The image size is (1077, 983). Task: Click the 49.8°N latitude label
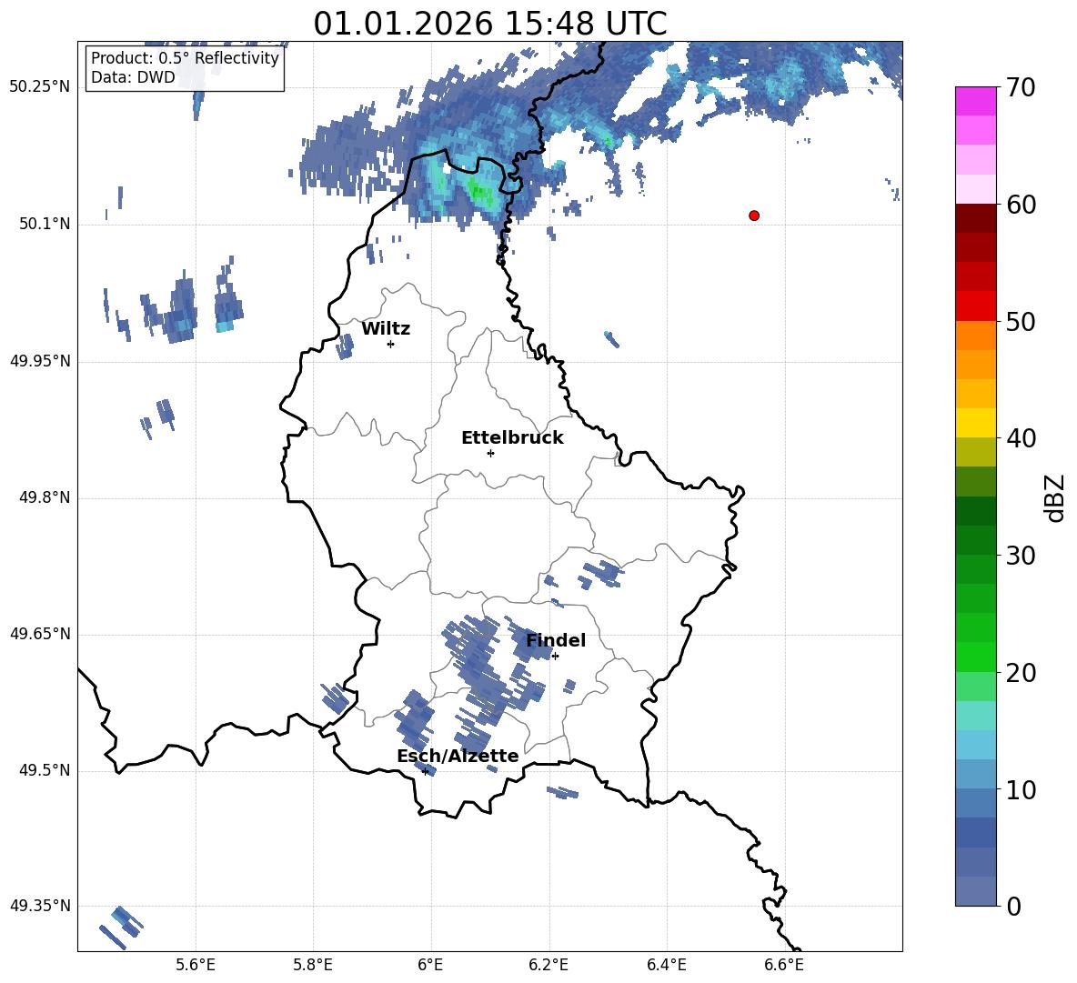[45, 497]
